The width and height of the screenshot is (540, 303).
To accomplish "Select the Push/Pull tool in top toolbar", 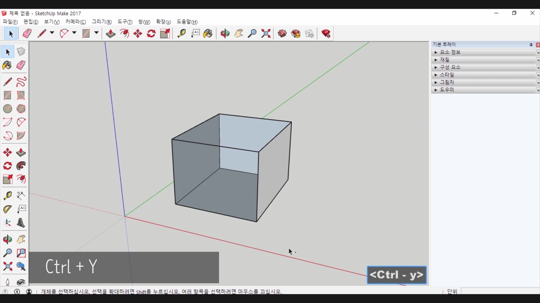I will pos(111,34).
